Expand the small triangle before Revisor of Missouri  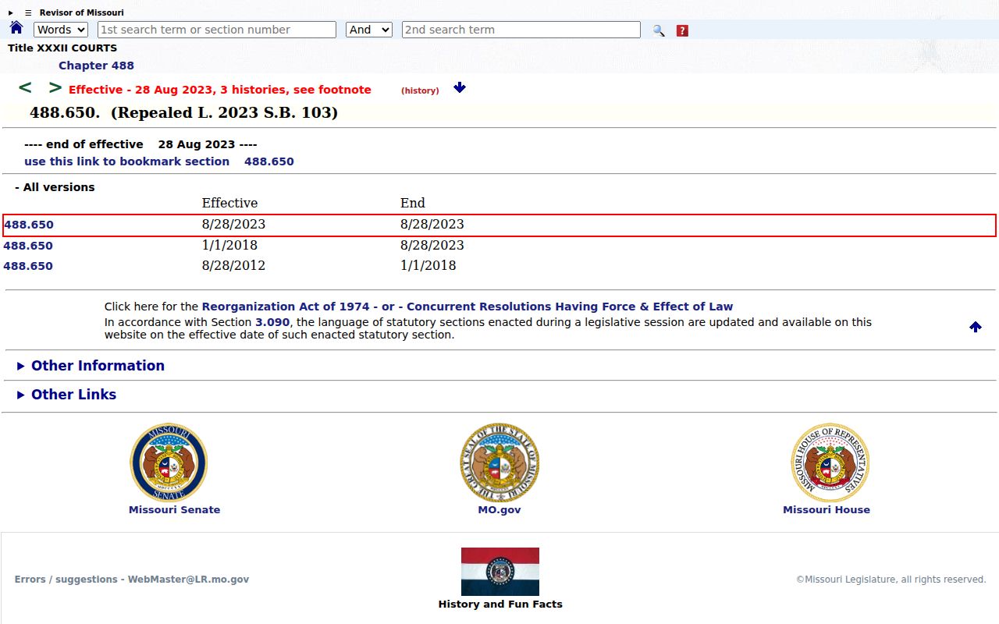pyautogui.click(x=11, y=12)
